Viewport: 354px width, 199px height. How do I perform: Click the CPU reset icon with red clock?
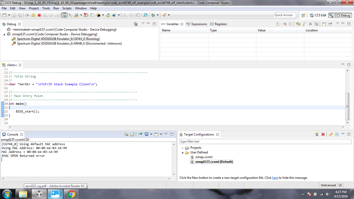tap(86, 15)
